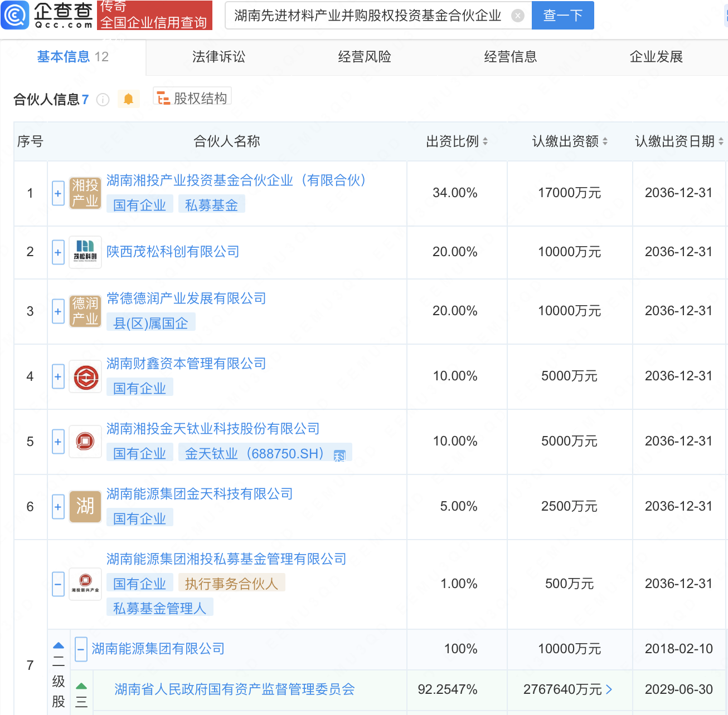
Task: Expand row for 湖南财鑫资本管理有限公司
Action: pyautogui.click(x=58, y=376)
